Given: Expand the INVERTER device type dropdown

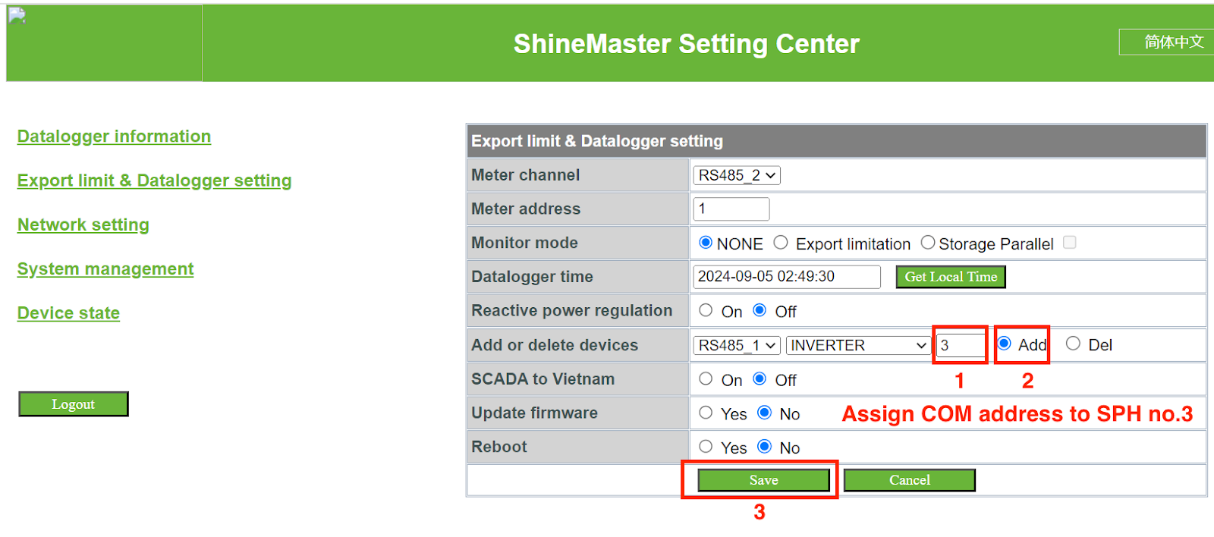Looking at the screenshot, I should pos(858,345).
